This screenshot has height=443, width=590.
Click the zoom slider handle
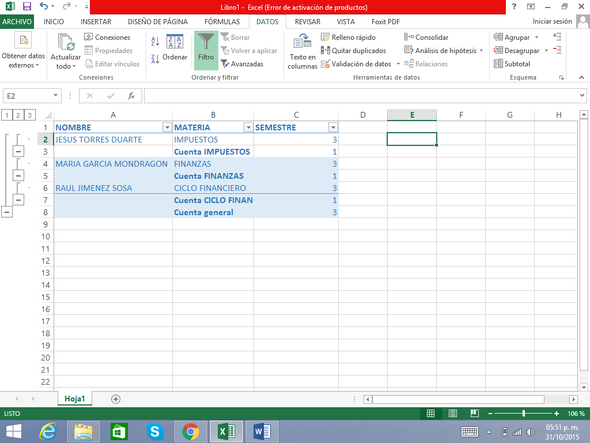(x=523, y=414)
